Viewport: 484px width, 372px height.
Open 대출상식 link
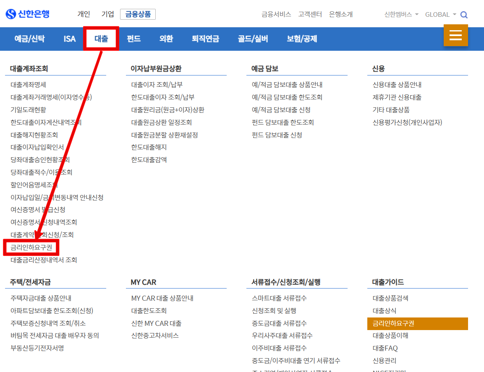tap(384, 311)
